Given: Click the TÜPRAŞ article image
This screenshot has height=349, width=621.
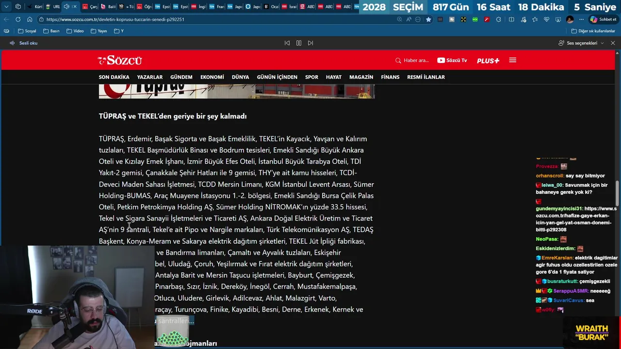Looking at the screenshot, I should [x=237, y=92].
